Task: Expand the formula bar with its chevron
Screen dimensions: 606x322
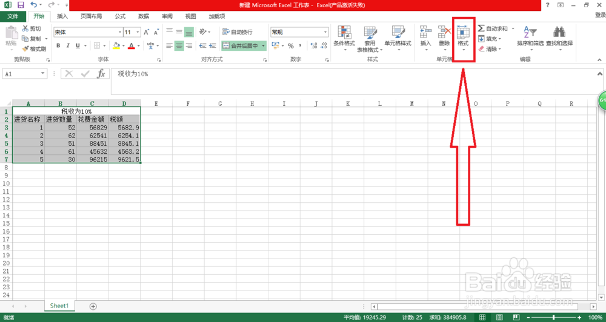Action: (600, 73)
